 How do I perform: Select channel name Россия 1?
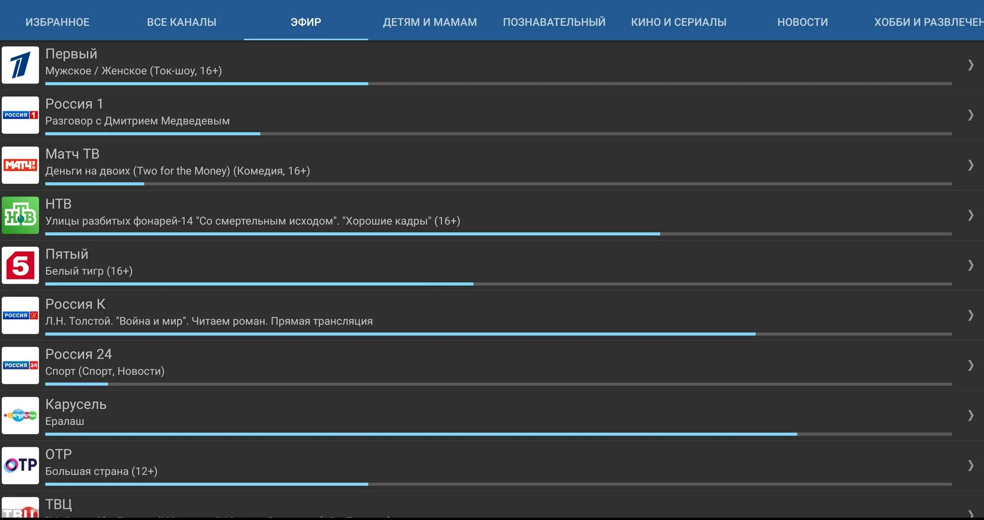point(74,104)
